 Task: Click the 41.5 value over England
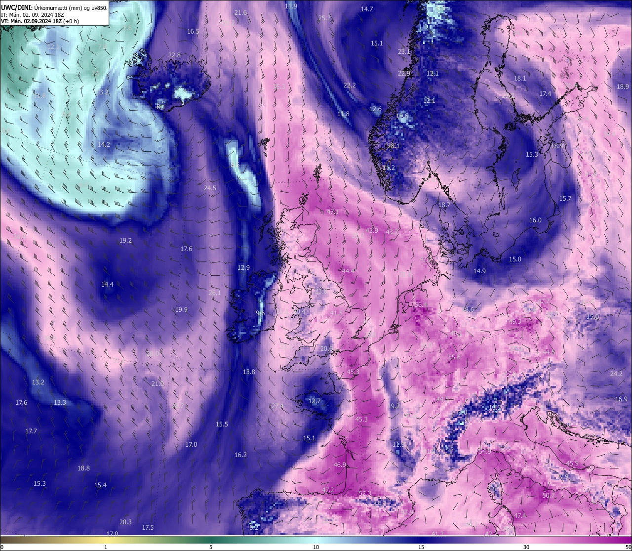pyautogui.click(x=336, y=313)
